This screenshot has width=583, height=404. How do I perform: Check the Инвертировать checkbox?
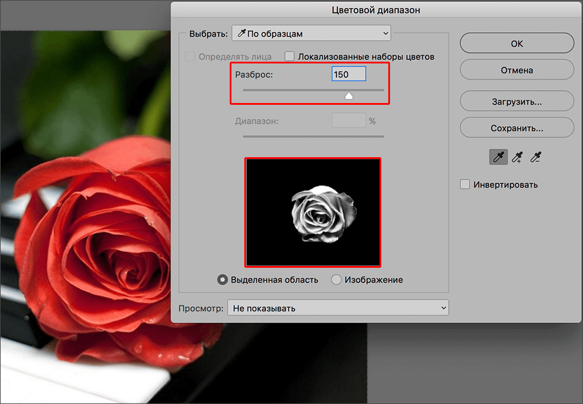point(465,185)
